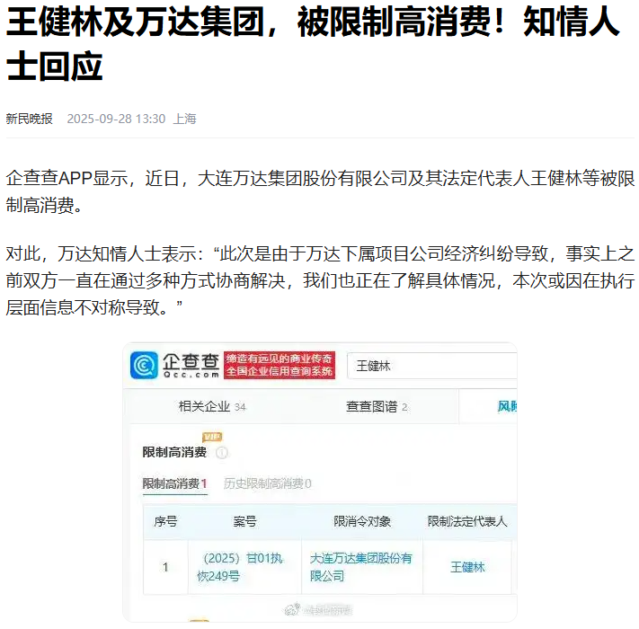Screen dimensions: 639x629
Task: Click the search box containing 王健林
Action: [432, 366]
